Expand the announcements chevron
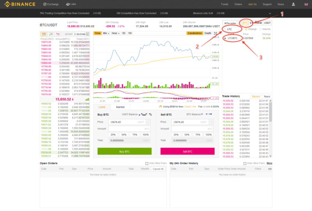Screen dimensions: 312x211 click(x=270, y=13)
